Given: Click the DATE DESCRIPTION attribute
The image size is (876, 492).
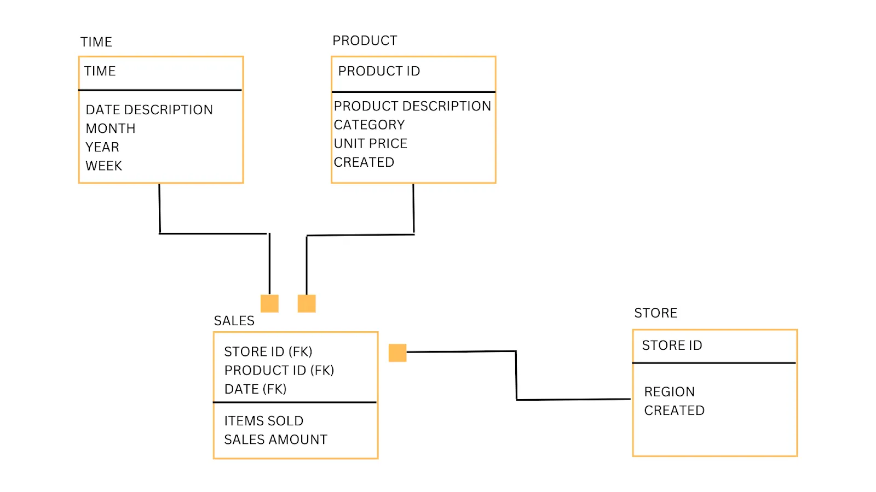Looking at the screenshot, I should 149,110.
